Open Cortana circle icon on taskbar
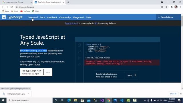Image resolution: width=183 pixels, height=103 pixels. (x=56, y=100)
